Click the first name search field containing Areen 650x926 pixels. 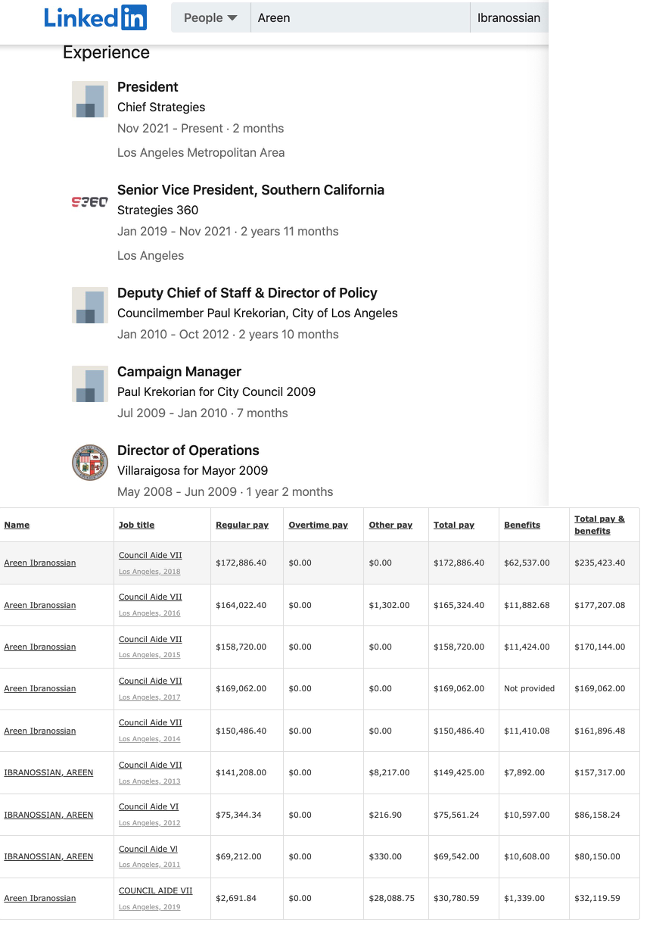[x=359, y=17]
